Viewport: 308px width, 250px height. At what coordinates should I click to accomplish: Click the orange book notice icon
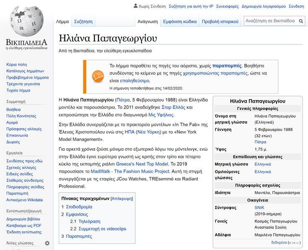(98, 76)
